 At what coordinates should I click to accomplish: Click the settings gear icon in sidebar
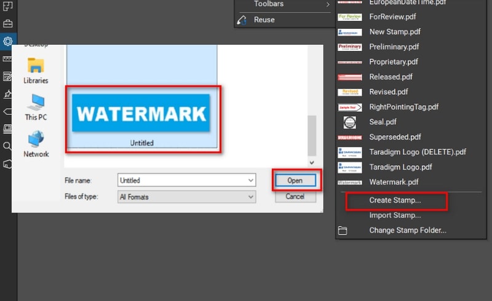[8, 41]
